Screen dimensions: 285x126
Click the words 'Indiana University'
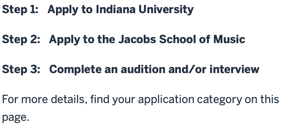tap(145, 9)
